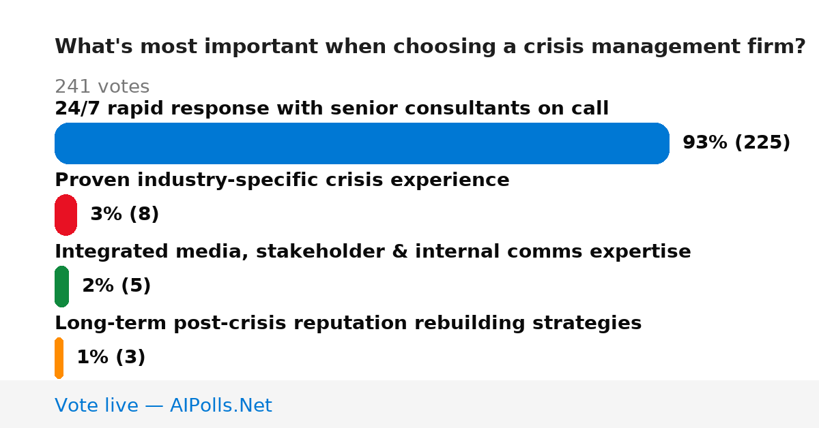Click the 3% (8) result label
The width and height of the screenshot is (819, 428).
coord(124,215)
